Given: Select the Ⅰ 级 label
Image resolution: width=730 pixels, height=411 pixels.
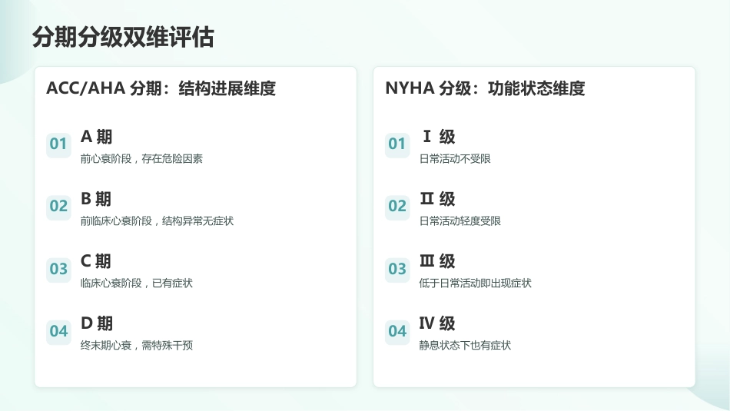Looking at the screenshot, I should 438,137.
